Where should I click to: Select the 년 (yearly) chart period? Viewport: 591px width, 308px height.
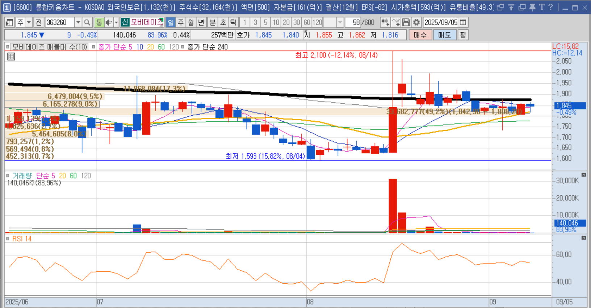click(201, 22)
